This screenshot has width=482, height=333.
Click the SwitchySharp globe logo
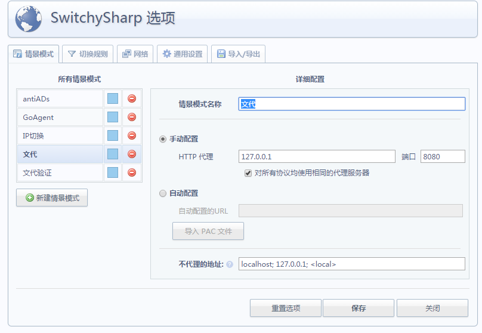coord(28,18)
